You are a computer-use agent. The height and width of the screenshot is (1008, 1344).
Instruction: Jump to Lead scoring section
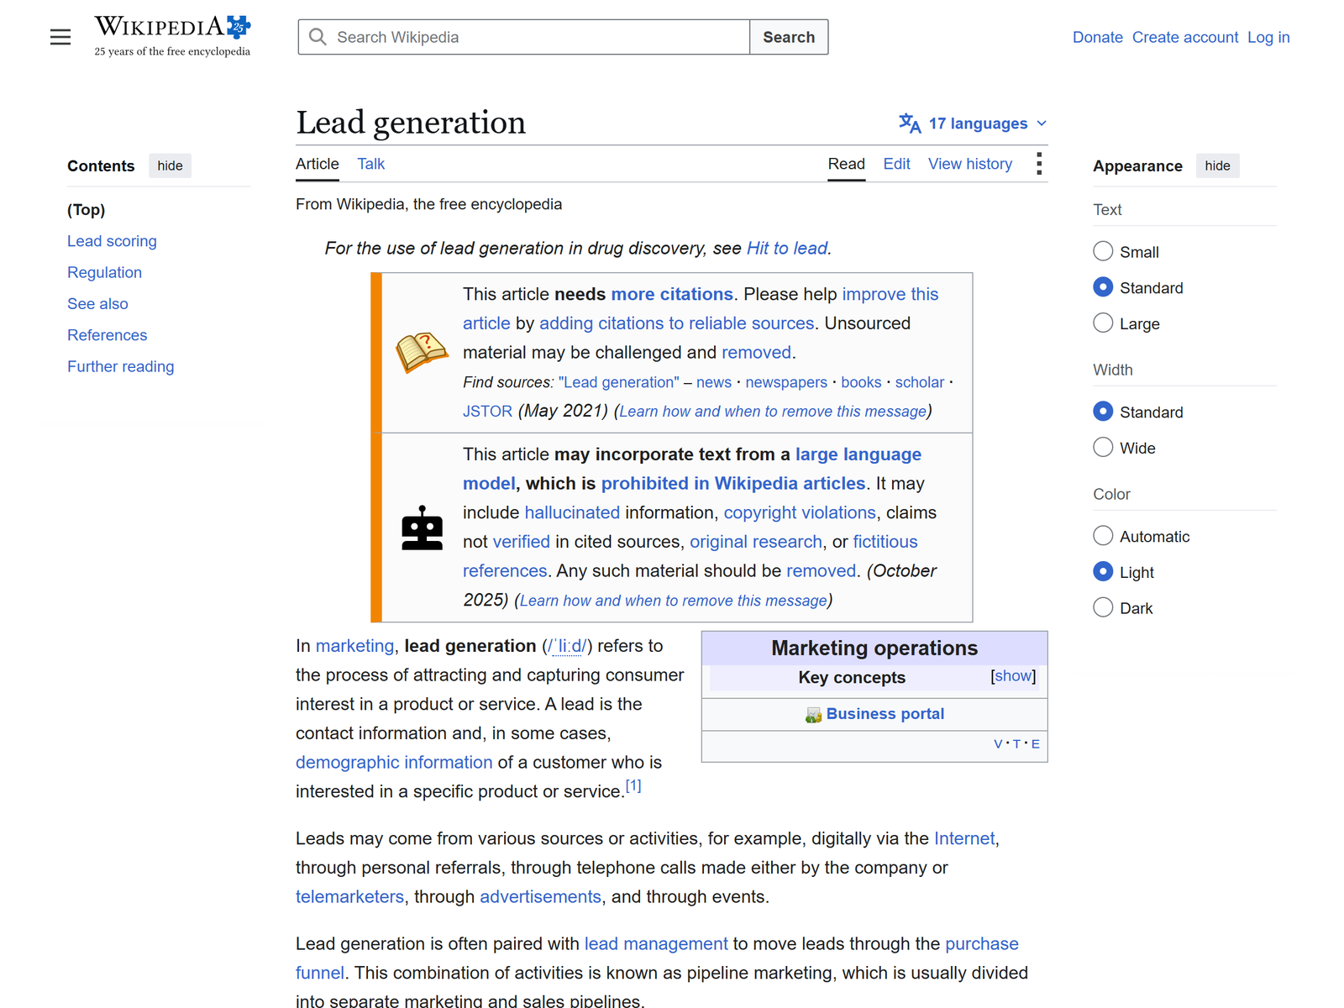point(112,241)
